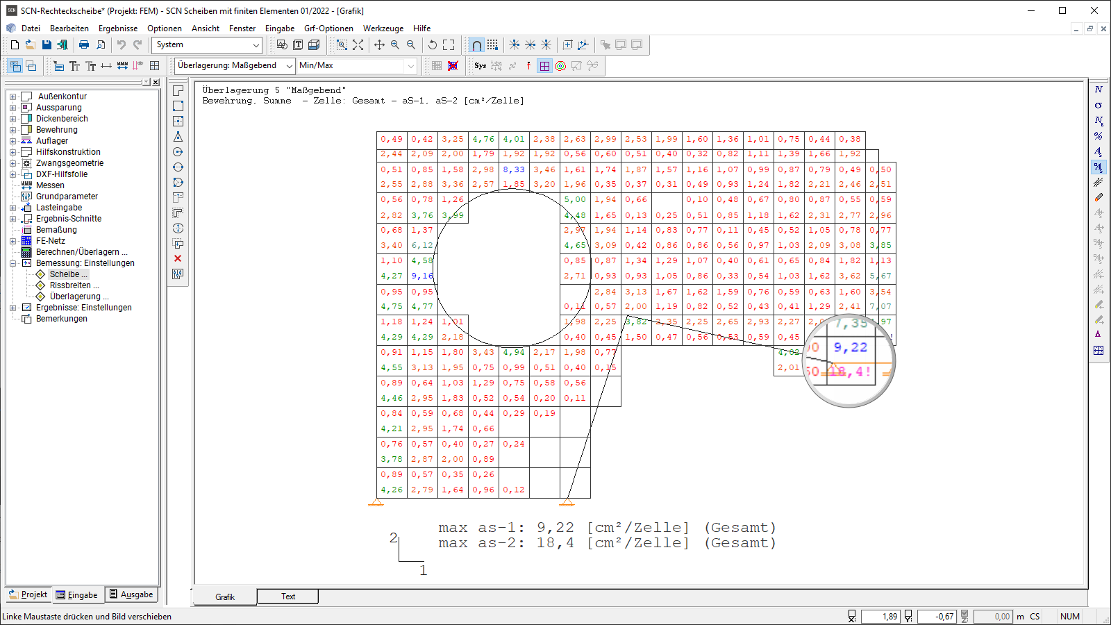This screenshot has width=1111, height=625.
Task: Select Überlagerung ... tree item
Action: 79,297
